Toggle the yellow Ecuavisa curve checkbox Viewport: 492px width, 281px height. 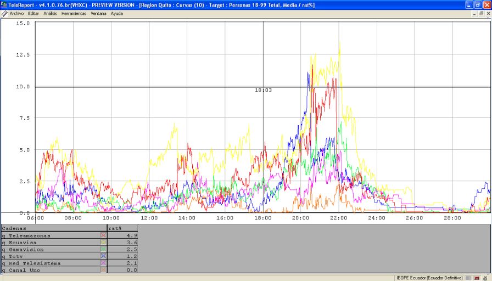pos(103,242)
